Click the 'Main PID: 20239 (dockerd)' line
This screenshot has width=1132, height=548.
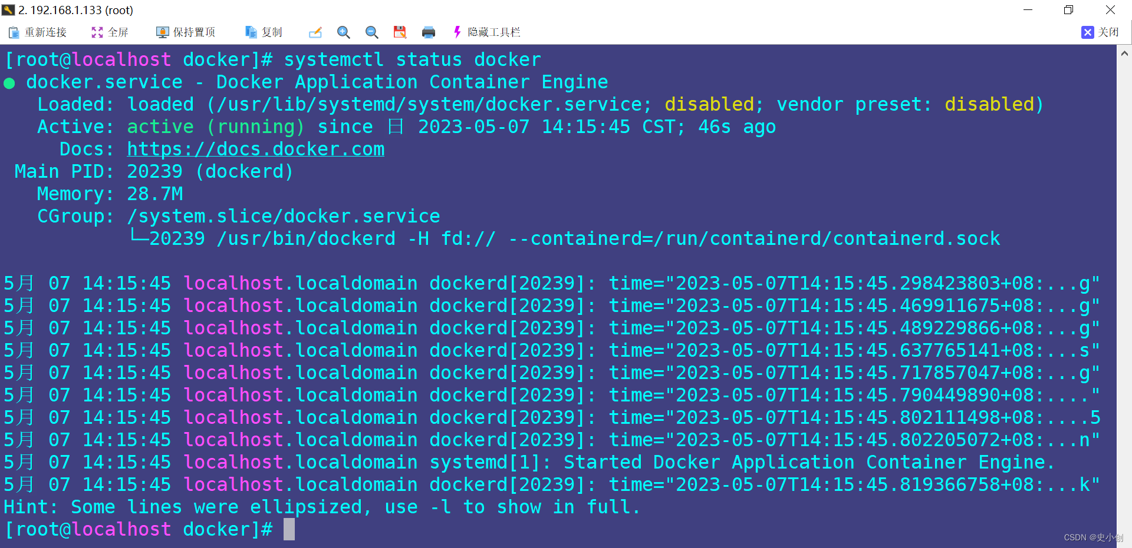(x=154, y=171)
